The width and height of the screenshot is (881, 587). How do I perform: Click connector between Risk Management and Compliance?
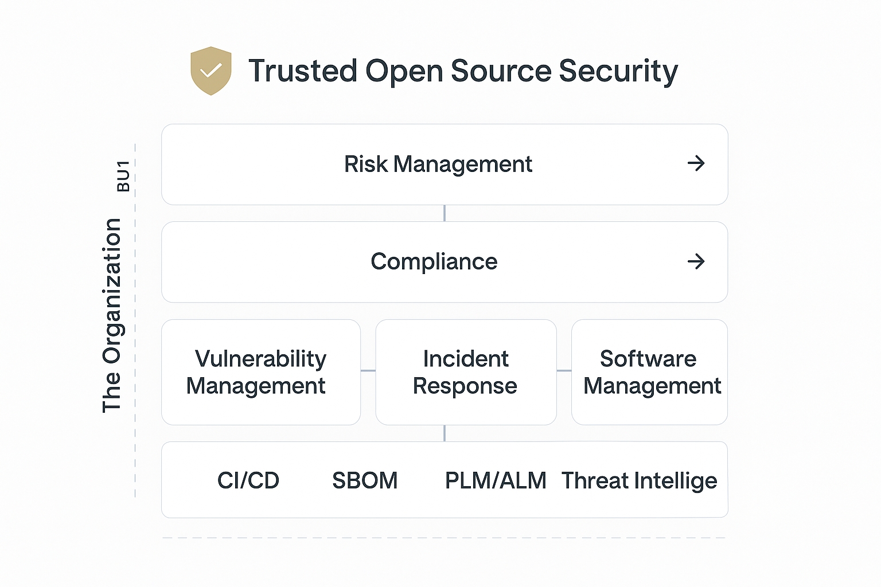445,213
